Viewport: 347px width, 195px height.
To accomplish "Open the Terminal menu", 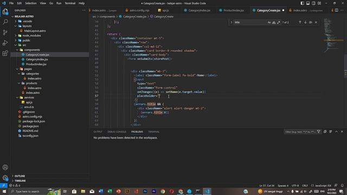I will point(70,3).
